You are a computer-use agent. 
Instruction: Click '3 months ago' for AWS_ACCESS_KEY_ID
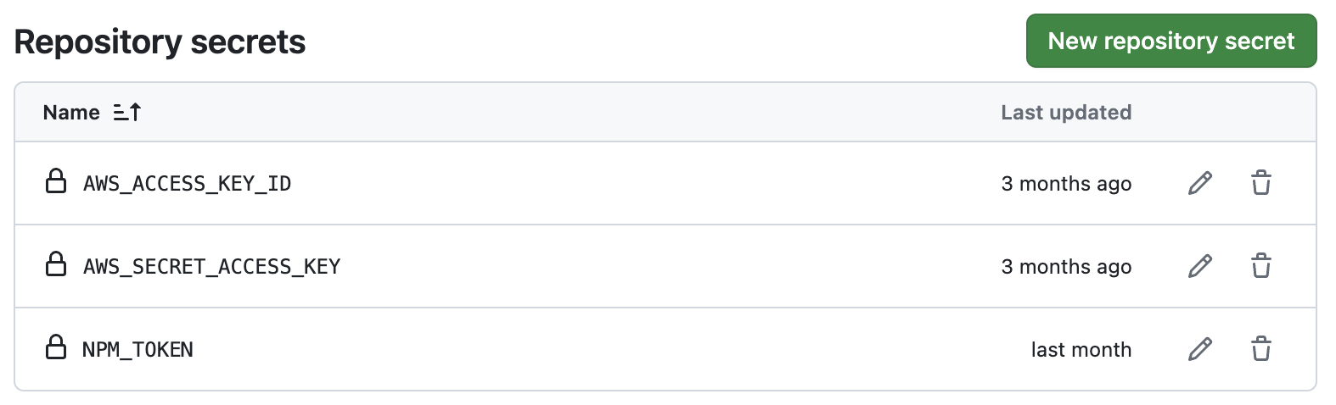tap(1065, 184)
